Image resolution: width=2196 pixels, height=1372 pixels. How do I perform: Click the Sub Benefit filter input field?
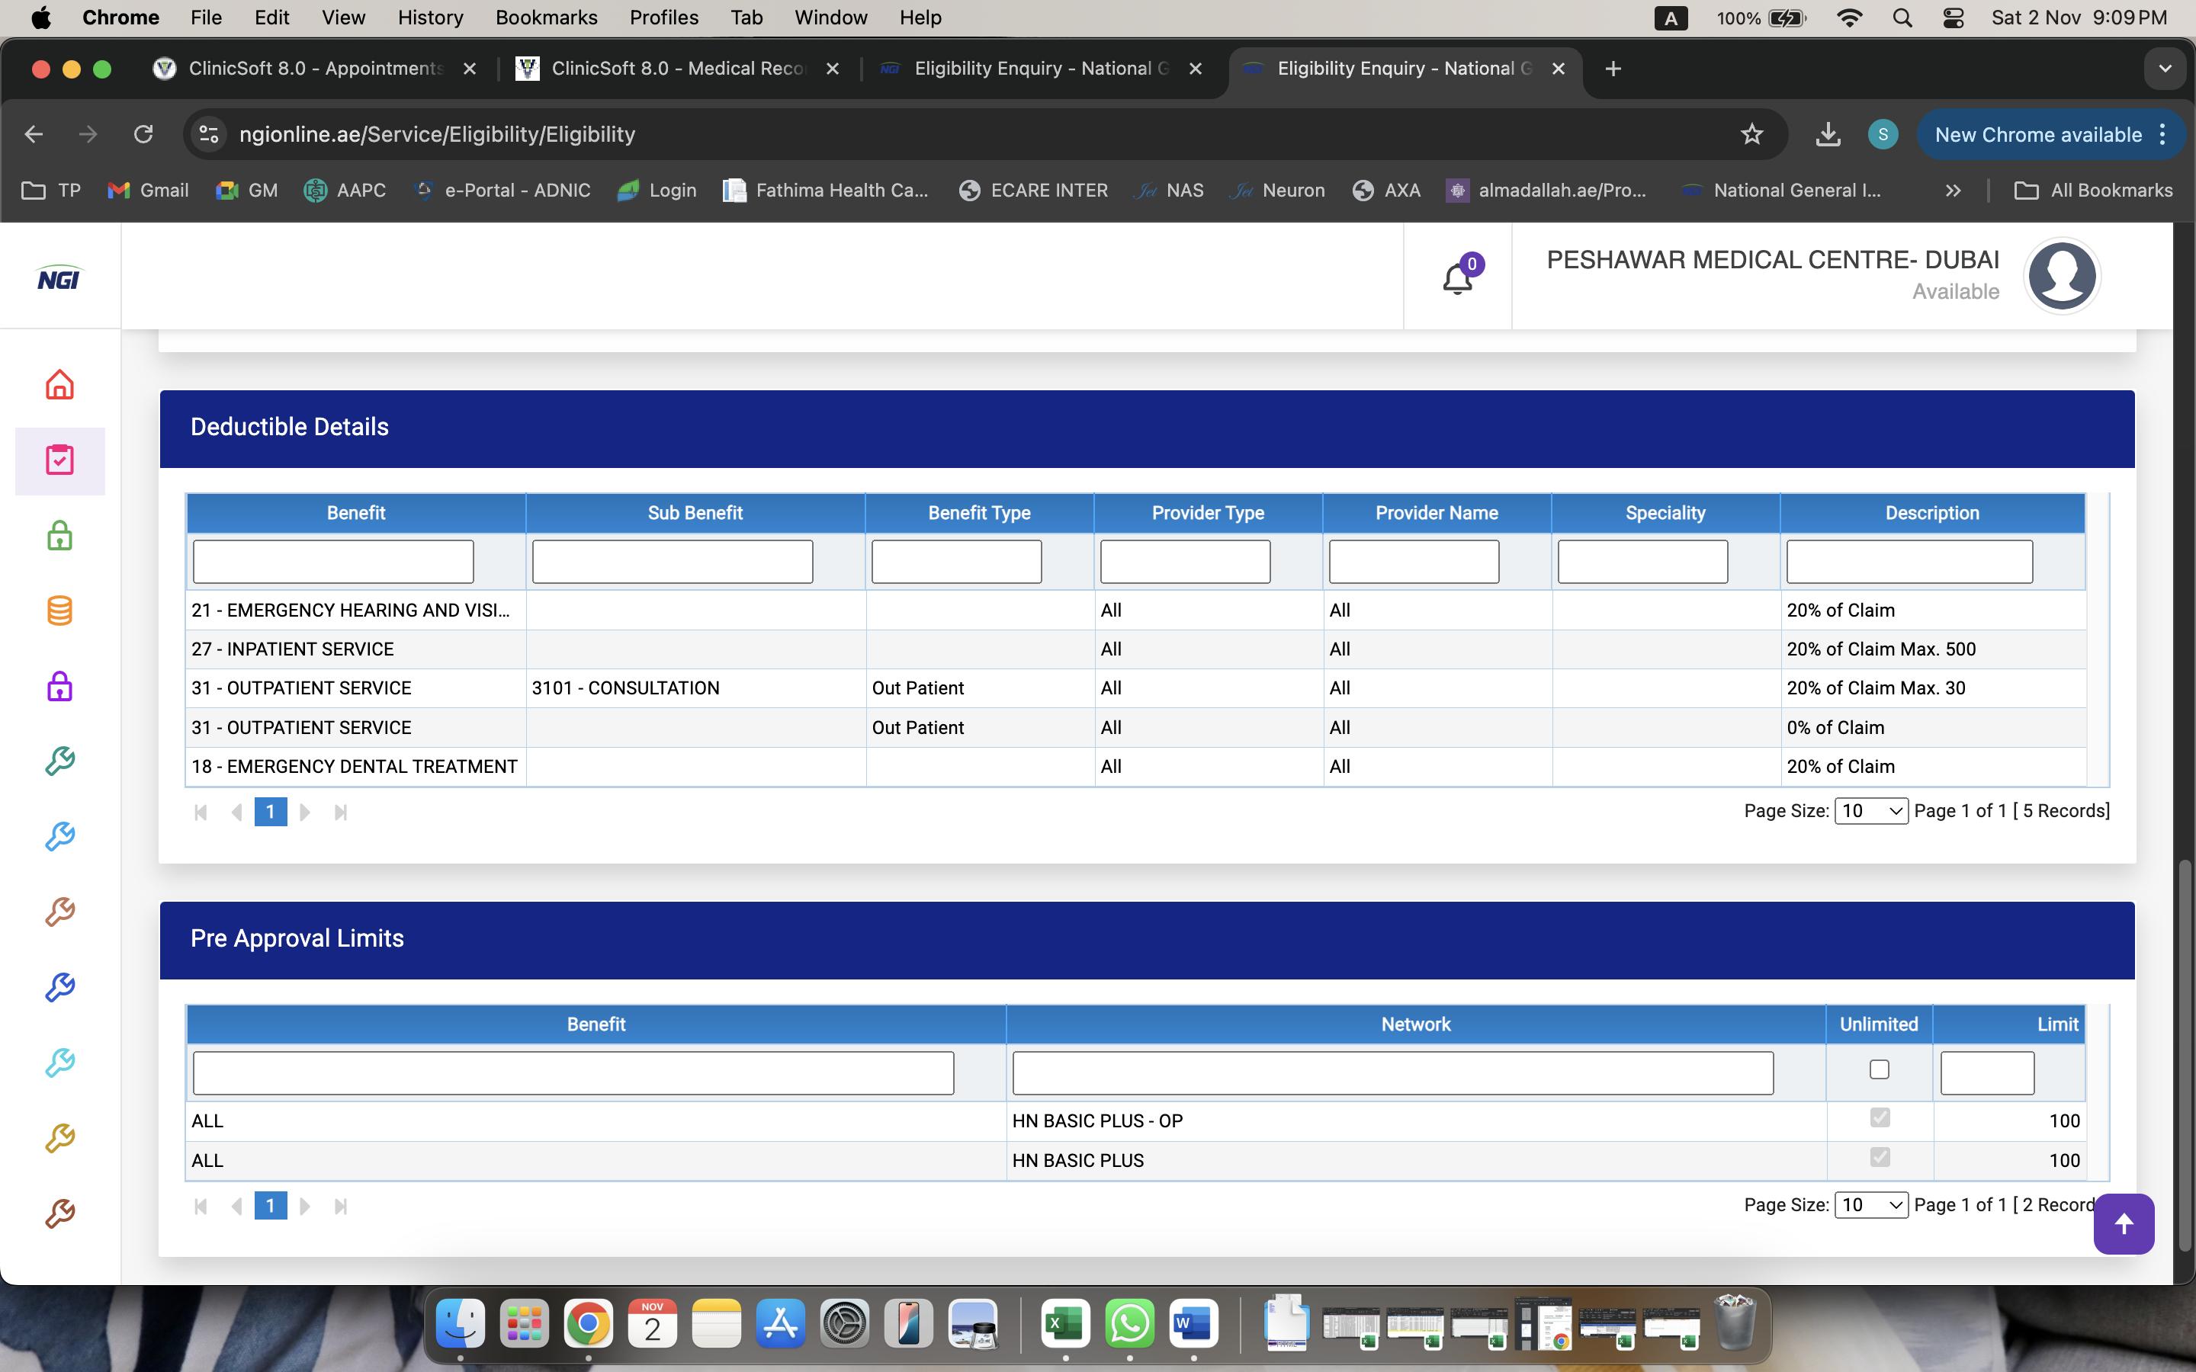pyautogui.click(x=672, y=562)
